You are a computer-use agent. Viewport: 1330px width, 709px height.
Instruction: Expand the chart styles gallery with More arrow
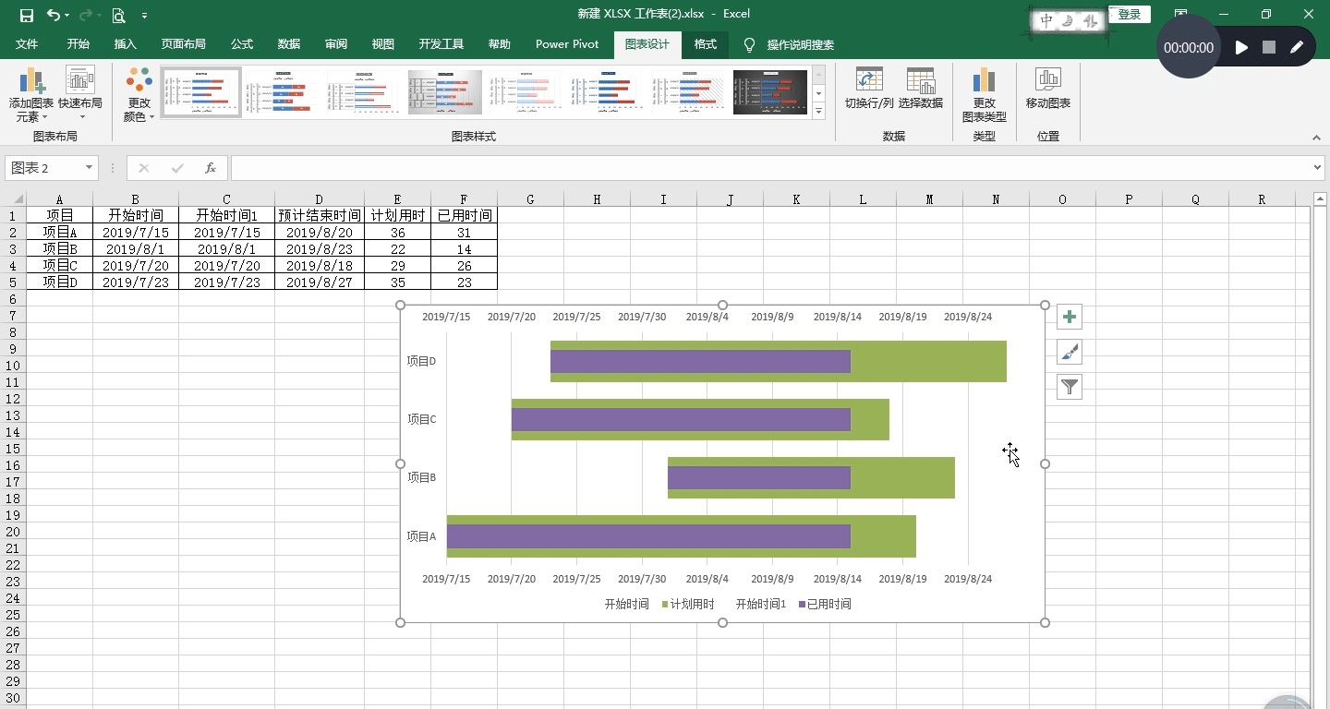818,112
